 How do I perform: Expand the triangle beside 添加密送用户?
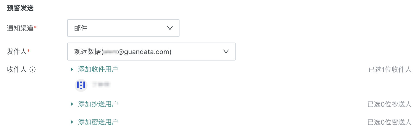pyautogui.click(x=72, y=122)
